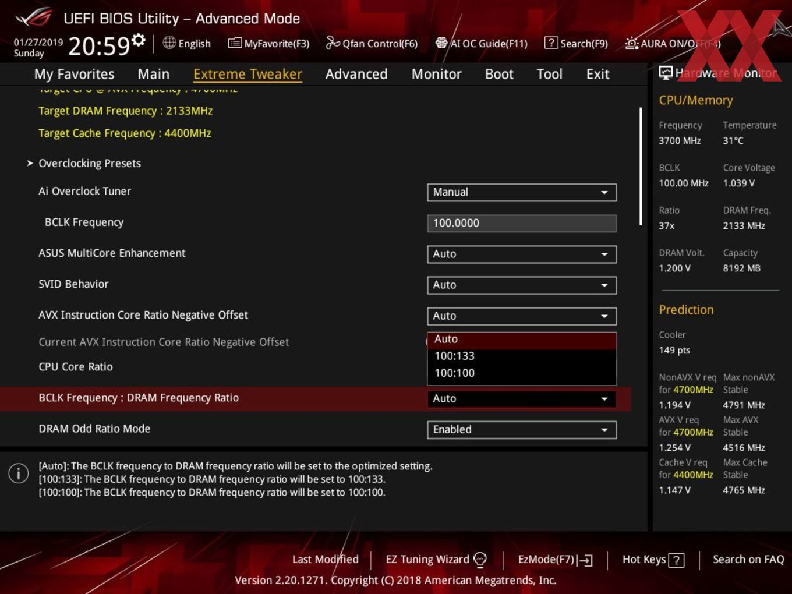Open Hot Keys help

[x=653, y=560]
